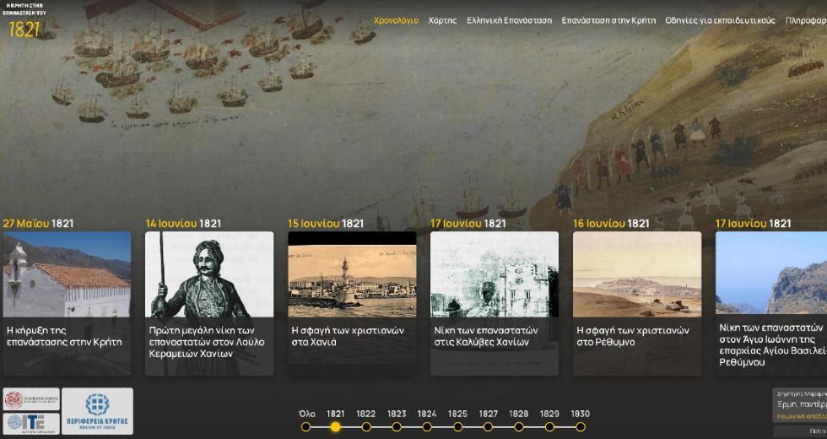This screenshot has width=827, height=439.
Task: Open the ITE institute logo
Action: 31,423
